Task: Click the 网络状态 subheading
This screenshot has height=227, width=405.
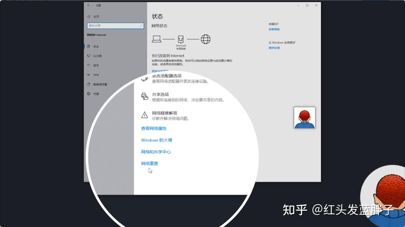Action: coord(159,26)
